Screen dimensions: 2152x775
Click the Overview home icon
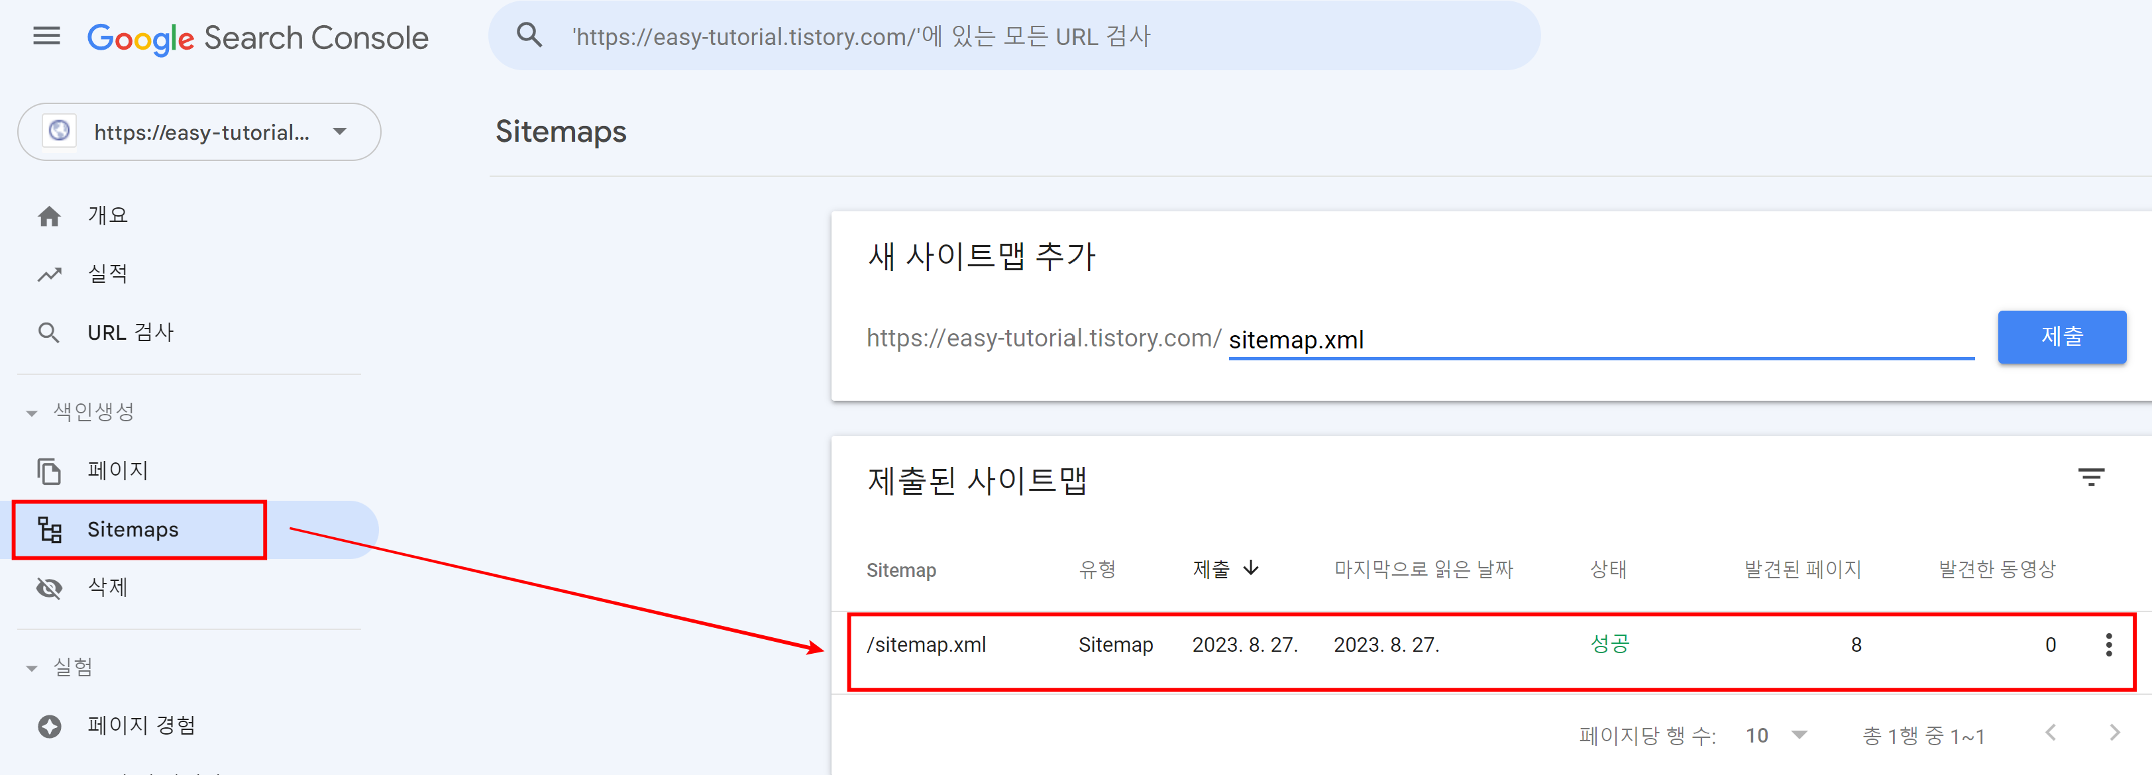click(x=49, y=217)
